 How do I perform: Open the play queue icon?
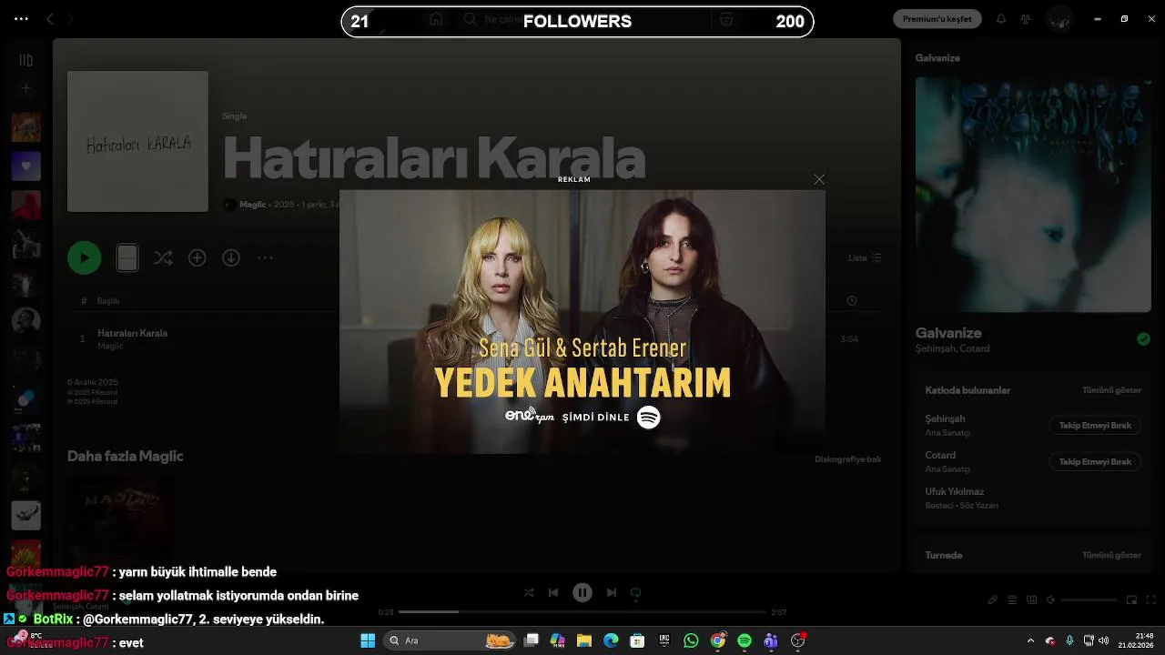1012,600
